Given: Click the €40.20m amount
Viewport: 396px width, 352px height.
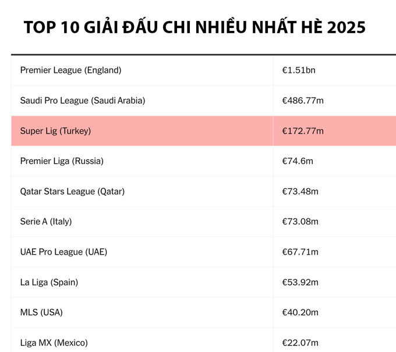Looking at the screenshot, I should pos(300,312).
